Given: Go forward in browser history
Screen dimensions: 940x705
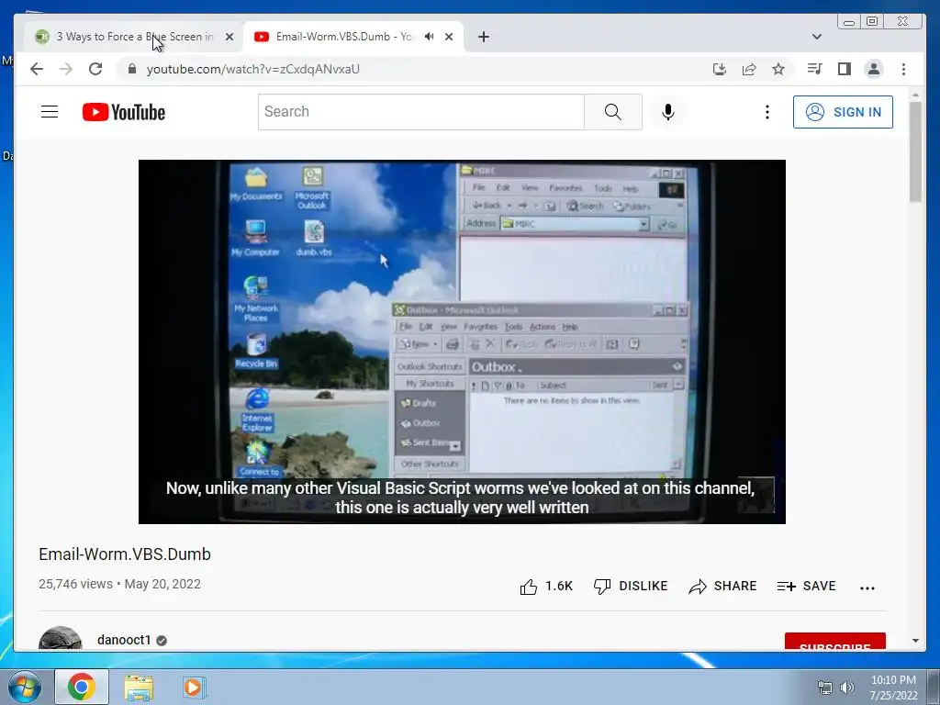Looking at the screenshot, I should pyautogui.click(x=66, y=69).
